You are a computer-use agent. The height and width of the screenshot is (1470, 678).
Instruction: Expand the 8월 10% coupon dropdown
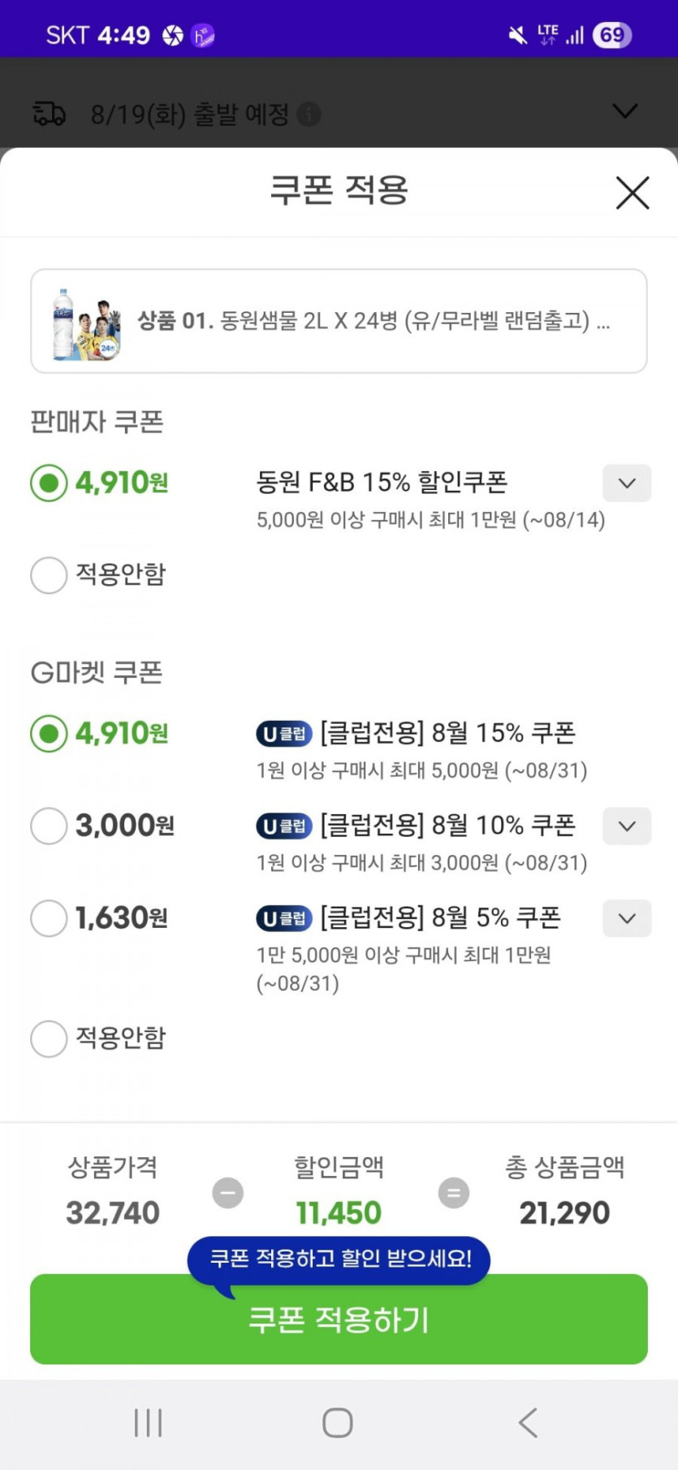(626, 826)
